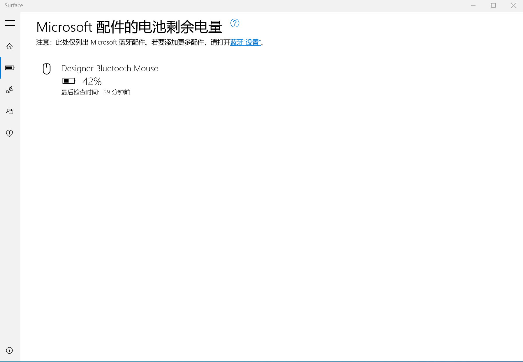
Task: Select the Designer Bluetooth Mouse entry
Action: click(109, 68)
